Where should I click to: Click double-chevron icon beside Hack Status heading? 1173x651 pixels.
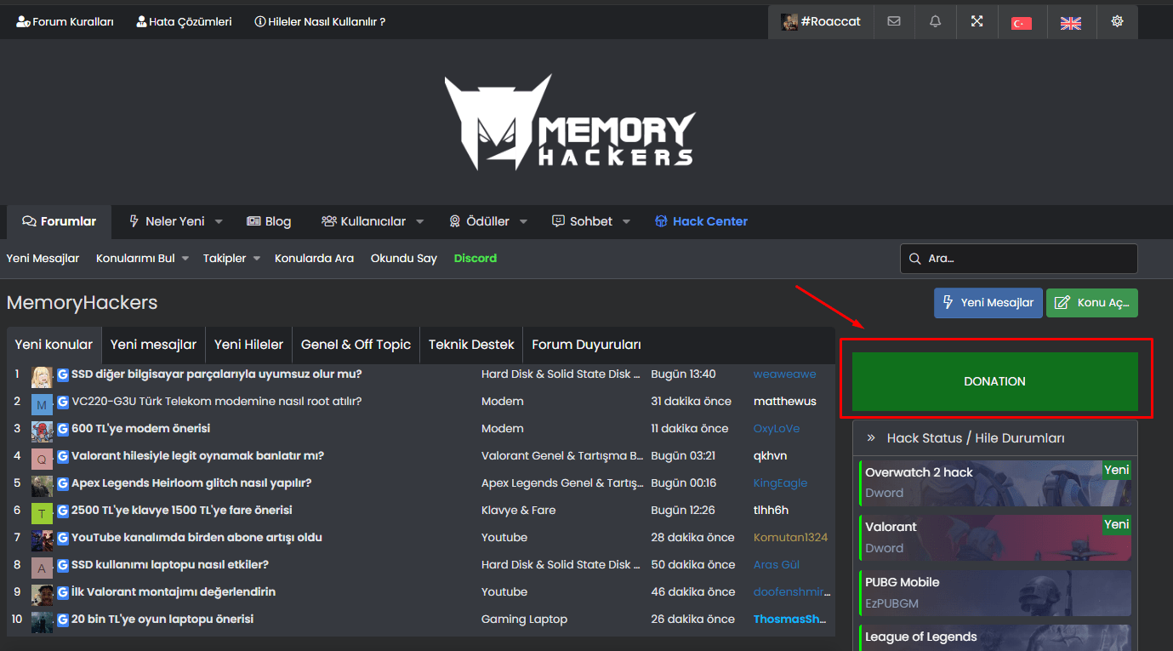(x=871, y=438)
